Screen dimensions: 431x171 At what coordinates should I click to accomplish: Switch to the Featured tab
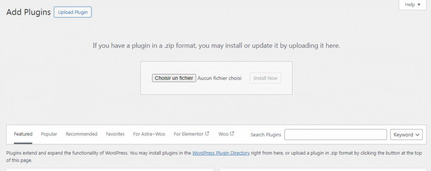(x=23, y=134)
